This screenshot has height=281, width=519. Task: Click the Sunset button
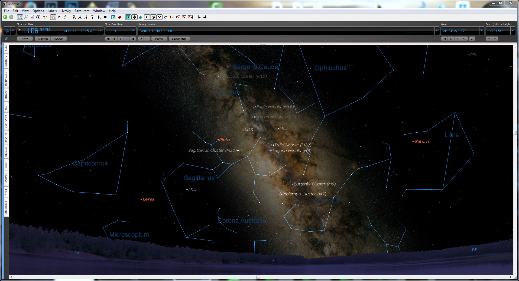58,39
